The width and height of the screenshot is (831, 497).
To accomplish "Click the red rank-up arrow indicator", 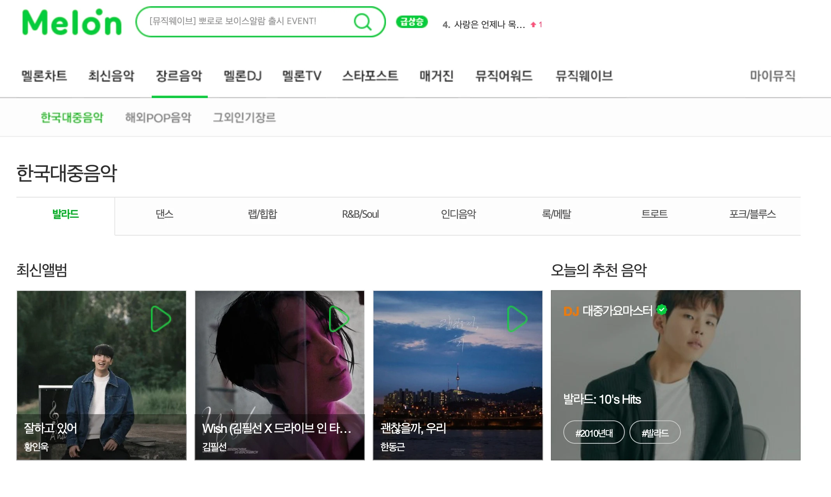I will click(533, 24).
